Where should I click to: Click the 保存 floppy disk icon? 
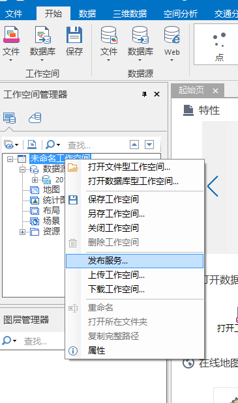pyautogui.click(x=74, y=35)
